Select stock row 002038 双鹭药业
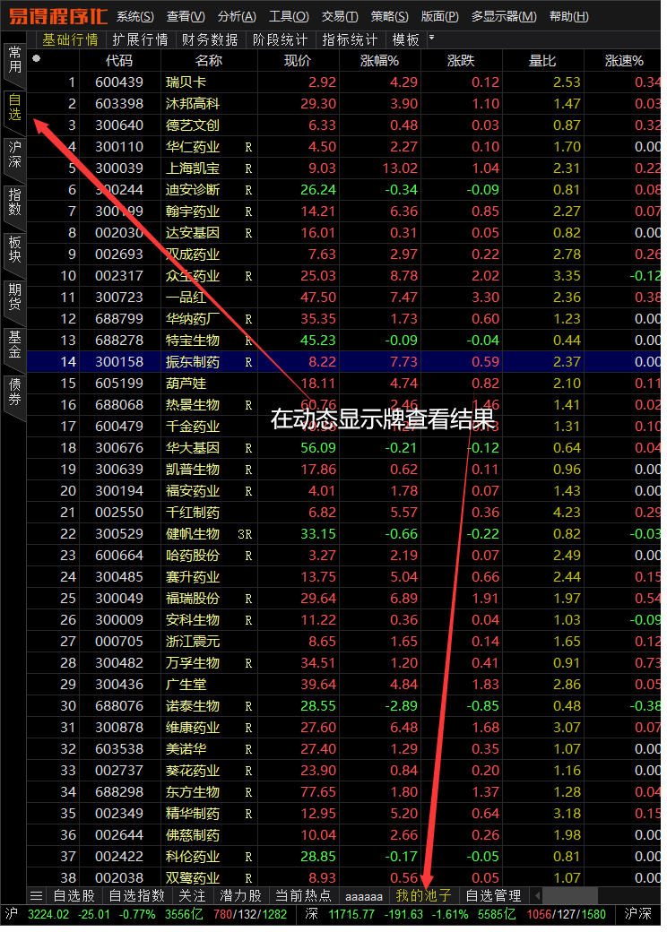The width and height of the screenshot is (667, 932). [343, 877]
